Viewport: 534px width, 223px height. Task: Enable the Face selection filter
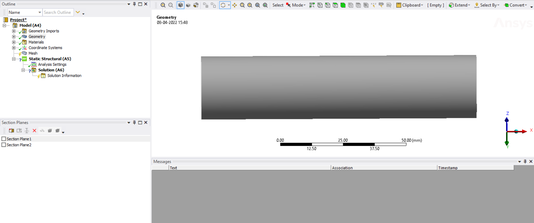(x=335, y=5)
